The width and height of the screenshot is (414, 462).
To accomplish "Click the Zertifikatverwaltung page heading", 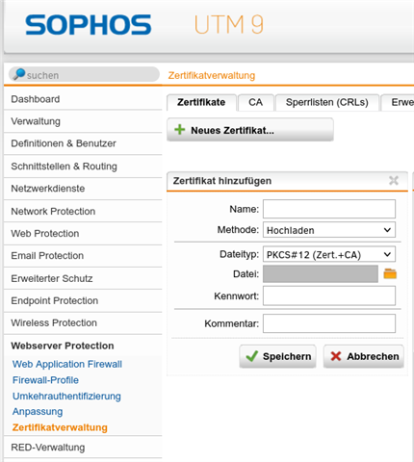I will [212, 75].
